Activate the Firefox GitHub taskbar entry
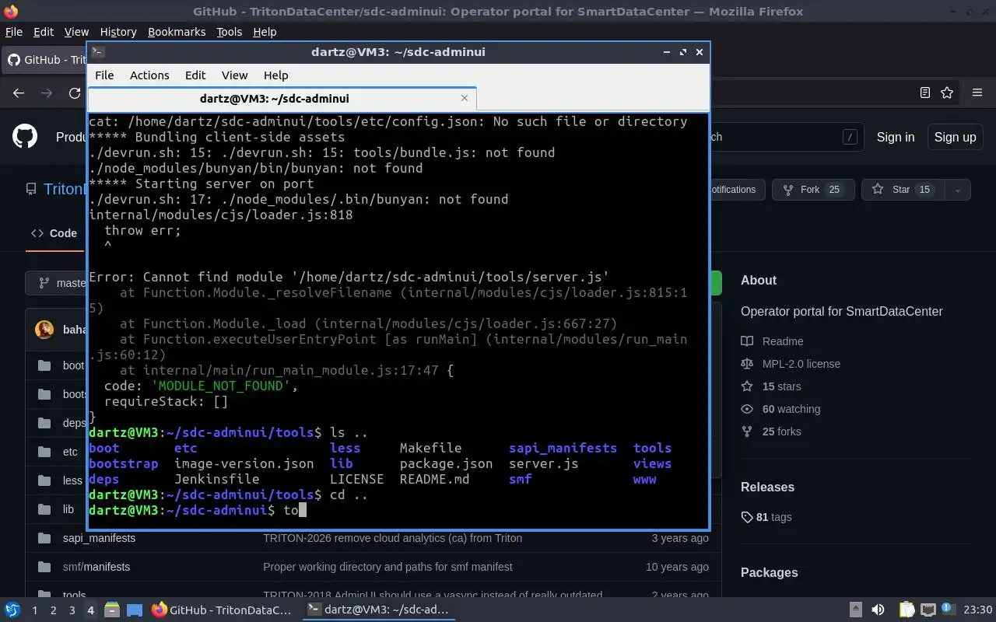 point(223,610)
